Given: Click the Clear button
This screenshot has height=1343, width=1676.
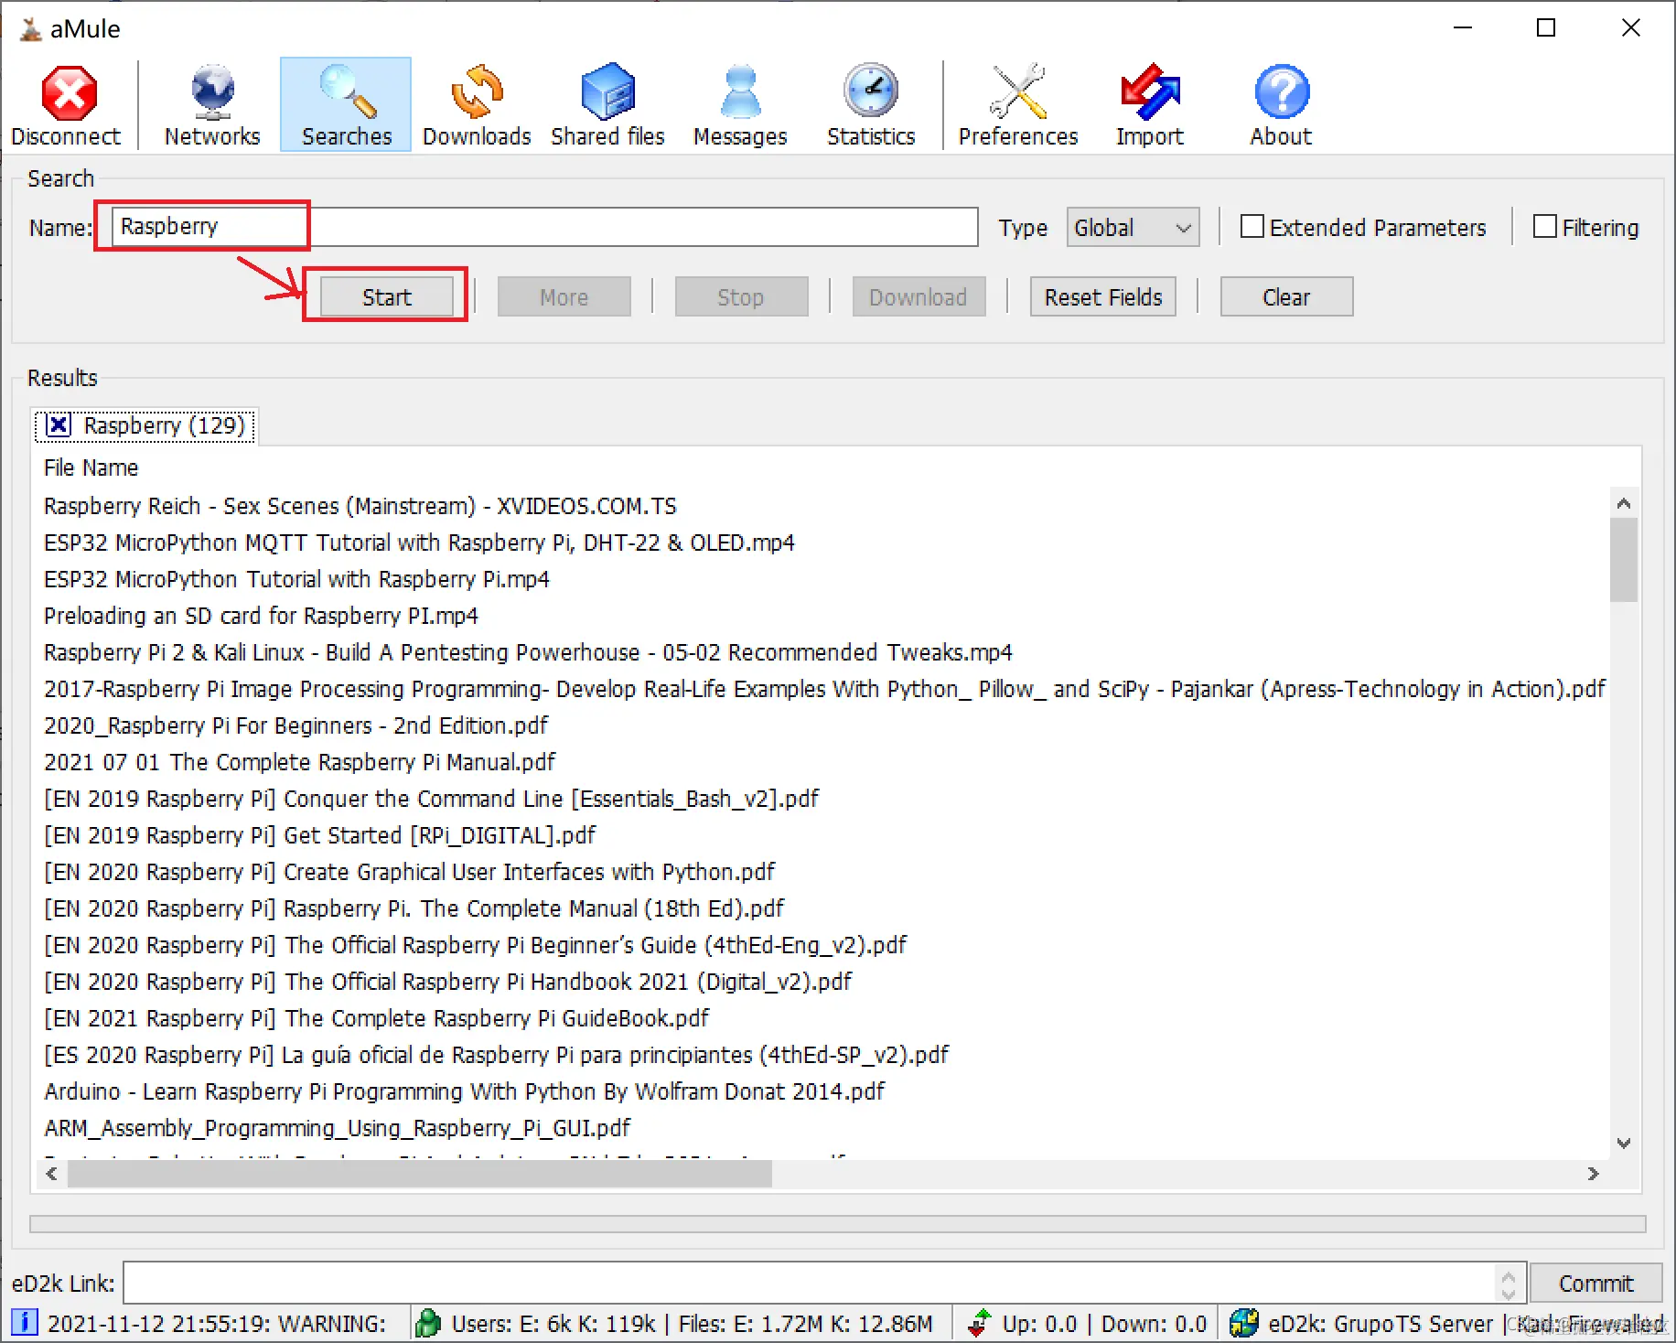Looking at the screenshot, I should tap(1286, 297).
